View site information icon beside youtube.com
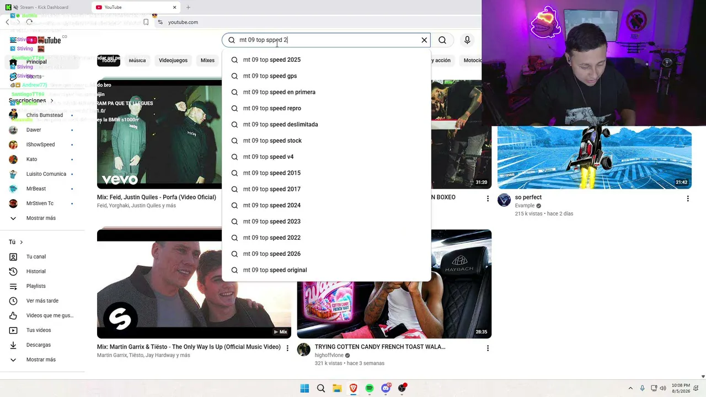Viewport: 706px width, 397px height. click(x=160, y=22)
